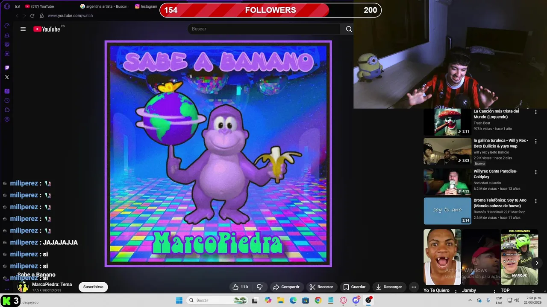Viewport: 547px width, 307px height.
Task: Click the Compartir share button
Action: coord(286,287)
